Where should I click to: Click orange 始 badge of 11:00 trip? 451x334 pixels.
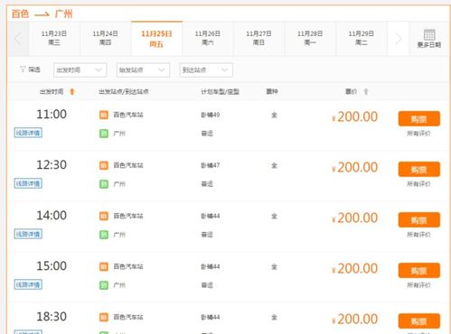click(104, 115)
